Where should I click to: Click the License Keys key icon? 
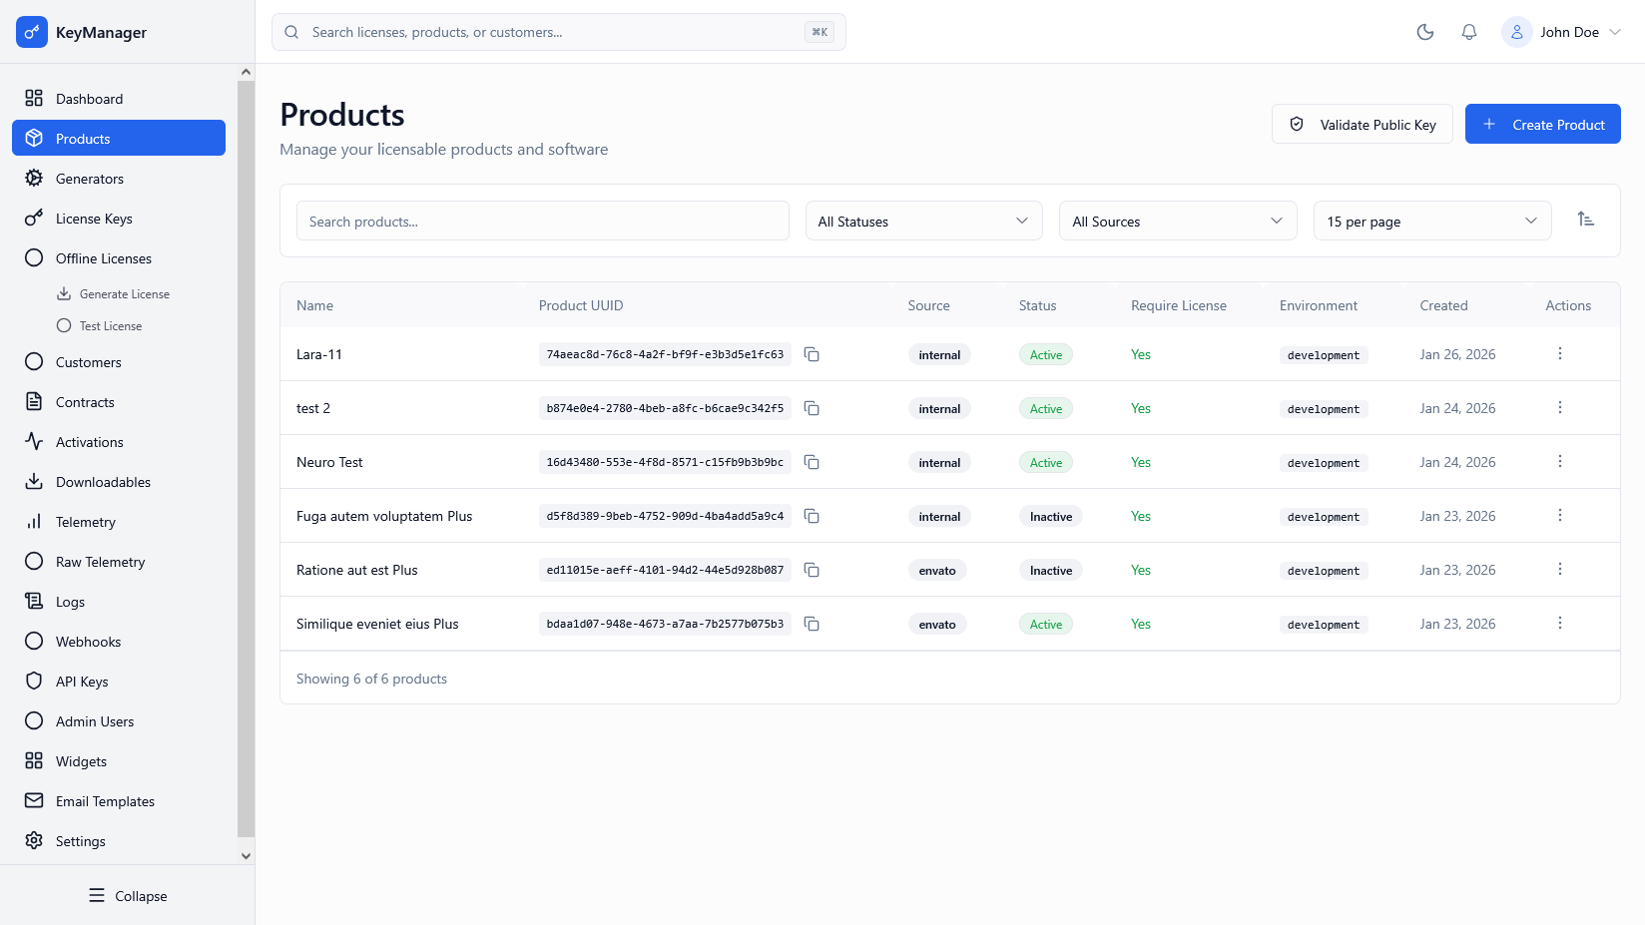(x=33, y=218)
